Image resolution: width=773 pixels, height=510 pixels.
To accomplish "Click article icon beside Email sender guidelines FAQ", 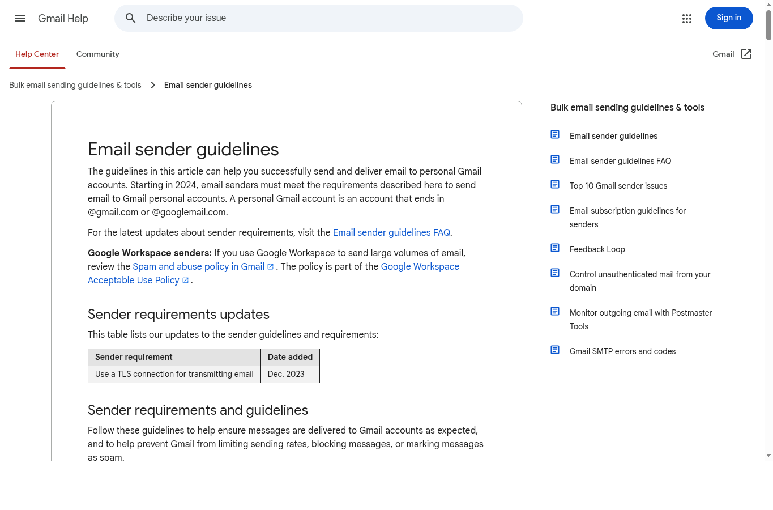I will tap(555, 160).
